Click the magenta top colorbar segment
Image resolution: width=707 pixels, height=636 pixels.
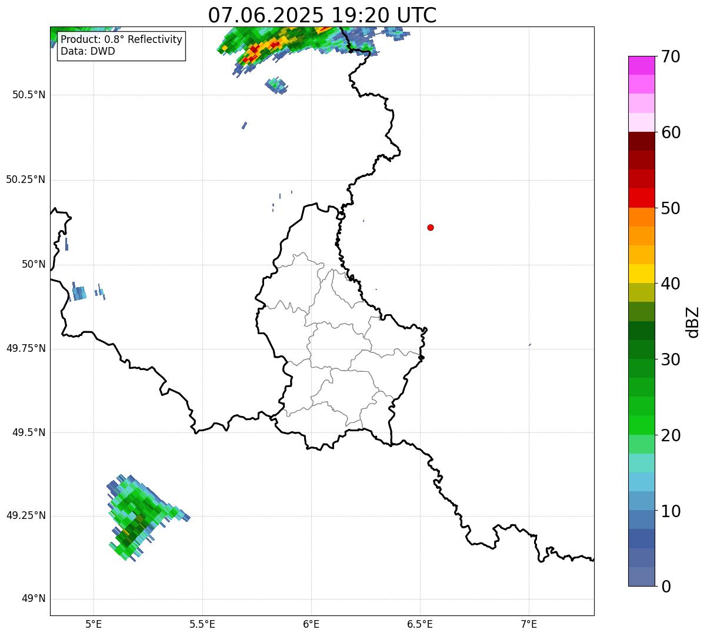tap(641, 65)
